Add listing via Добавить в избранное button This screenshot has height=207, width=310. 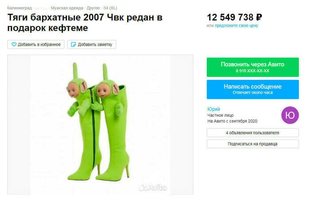point(36,44)
